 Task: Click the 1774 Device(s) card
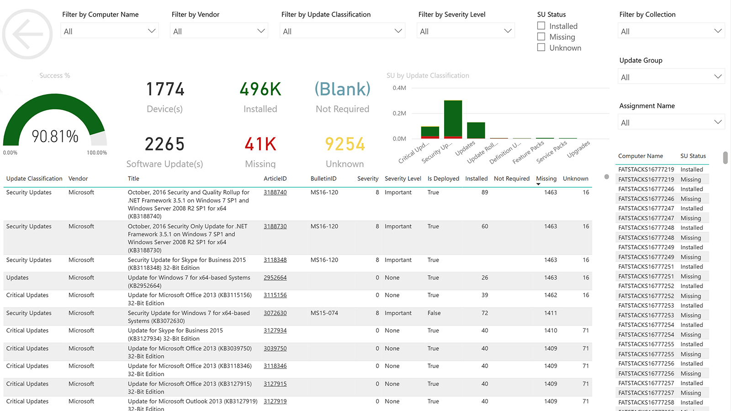point(165,97)
